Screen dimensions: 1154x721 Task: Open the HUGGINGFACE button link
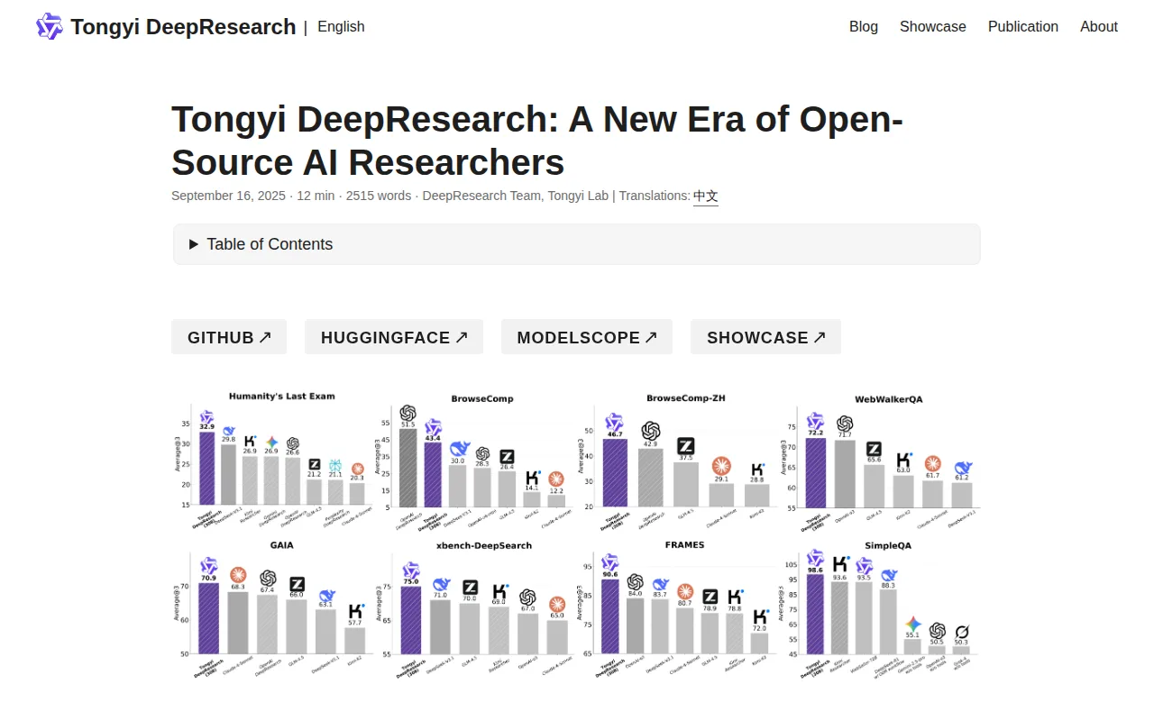[x=394, y=337]
